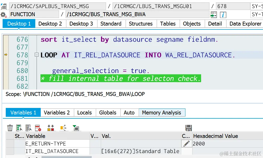Click the floppy disk save icon
Screen dimensions: 263x158
click(189, 128)
